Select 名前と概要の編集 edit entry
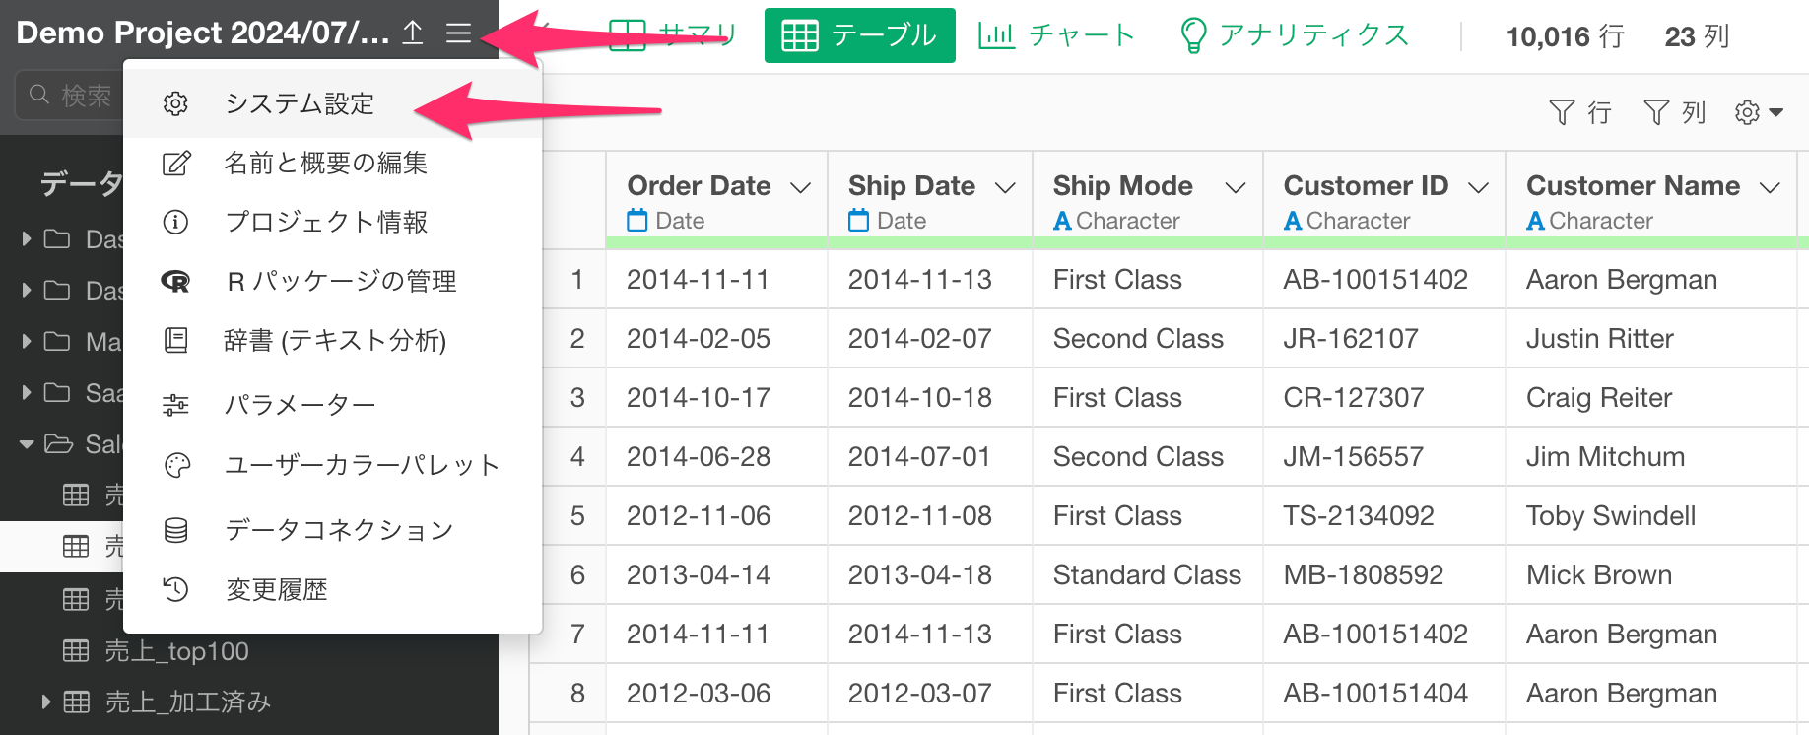Screen dimensions: 1809x735 pos(333,163)
